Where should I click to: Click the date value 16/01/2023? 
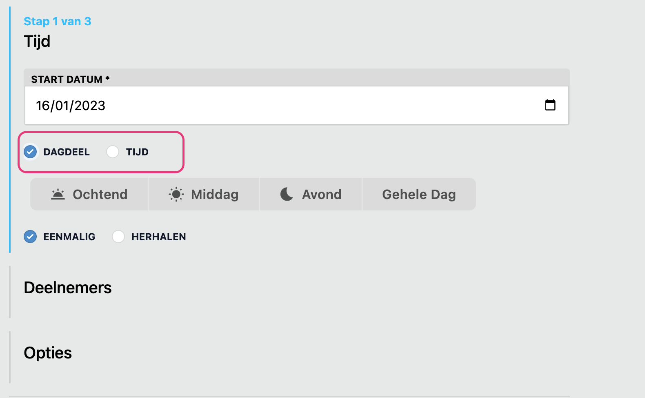click(x=71, y=105)
